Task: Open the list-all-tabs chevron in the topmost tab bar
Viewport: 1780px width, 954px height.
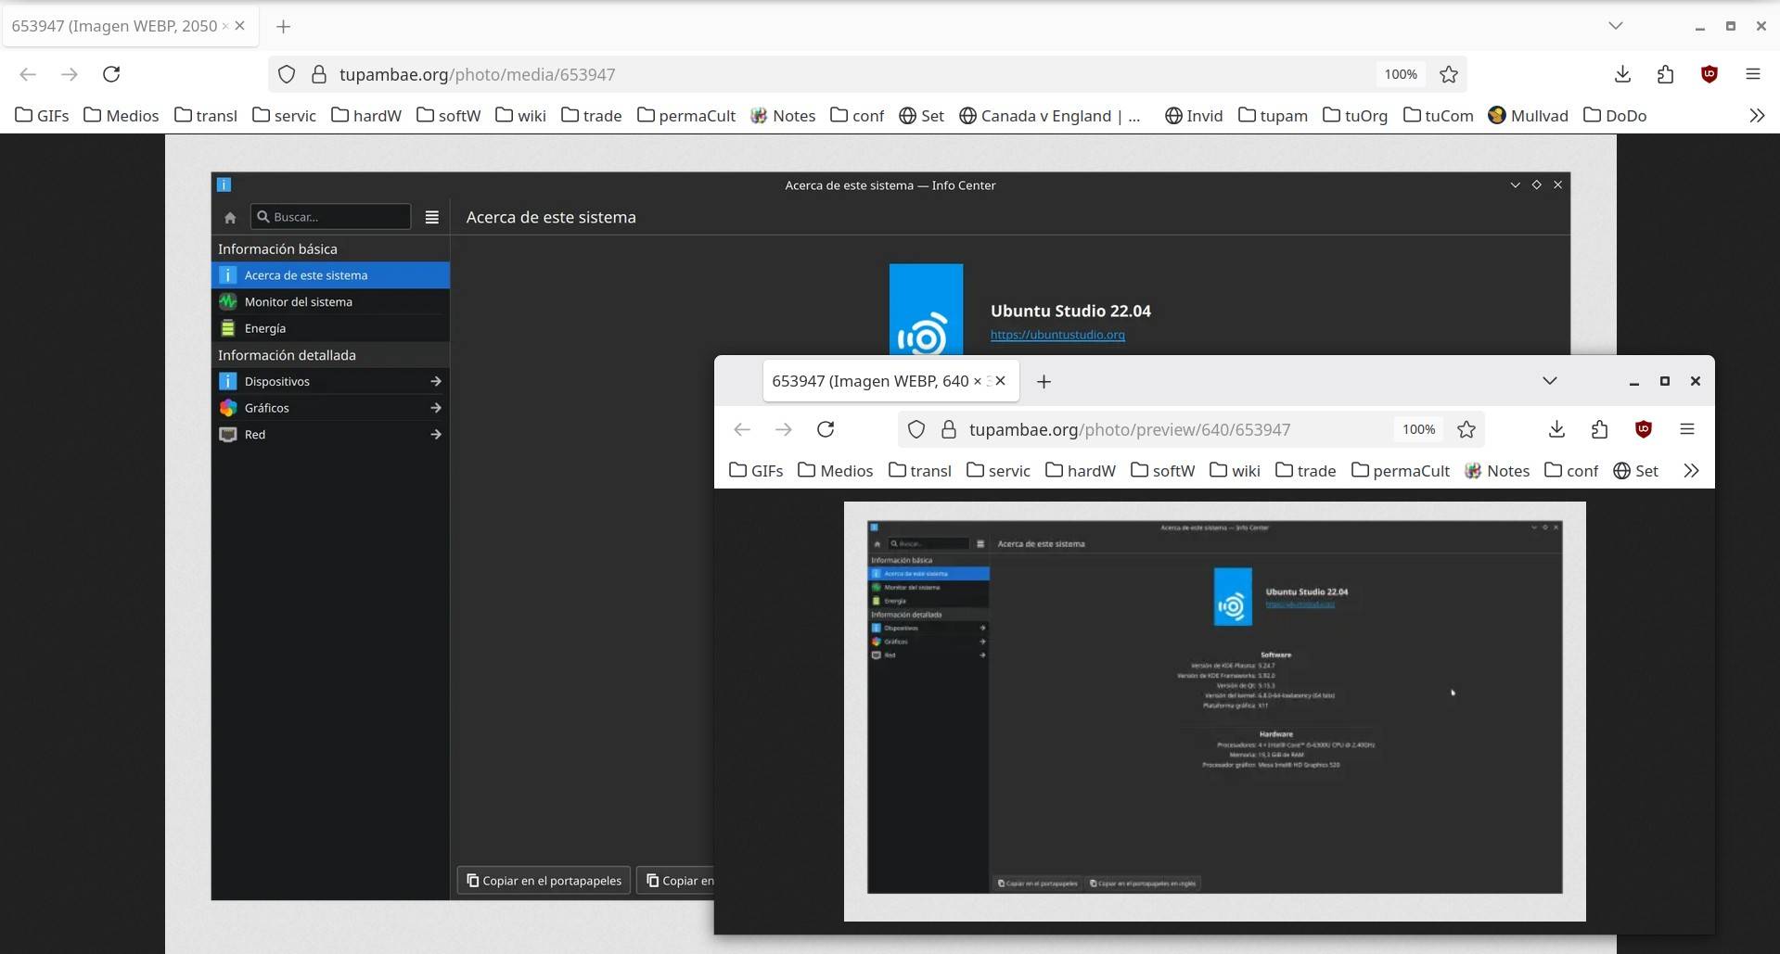Action: (x=1615, y=26)
